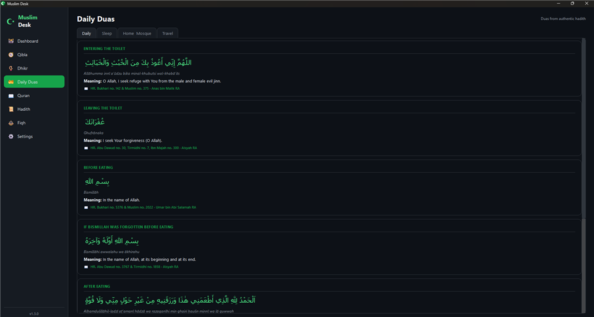
Task: Open Fiqh via its sidebar icon
Action: 11,123
